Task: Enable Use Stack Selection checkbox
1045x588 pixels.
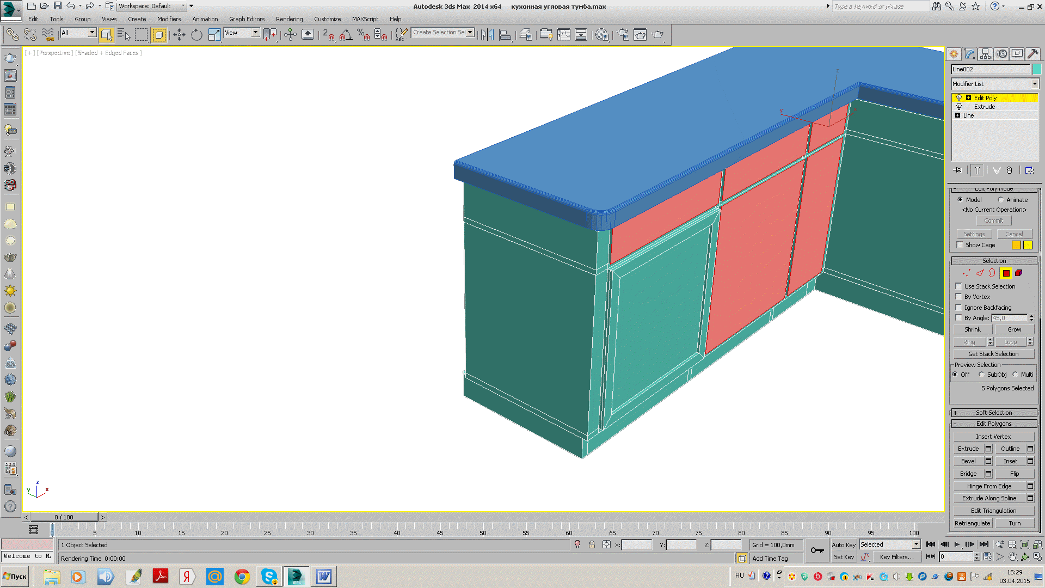Action: point(959,286)
